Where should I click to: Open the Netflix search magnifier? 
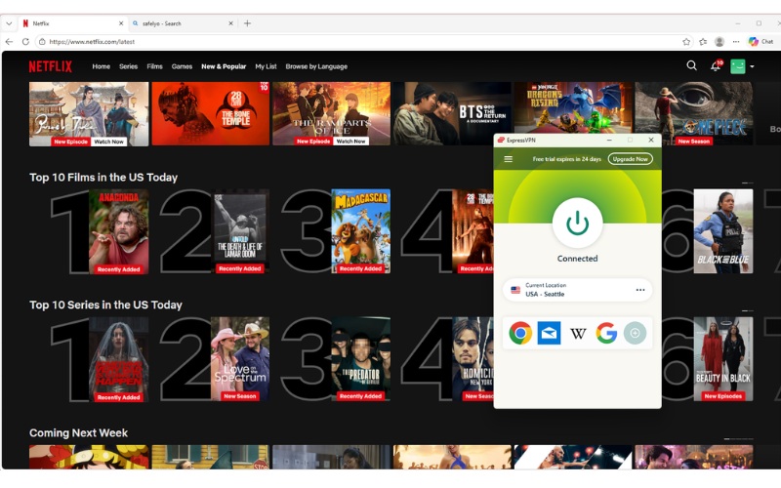tap(691, 65)
